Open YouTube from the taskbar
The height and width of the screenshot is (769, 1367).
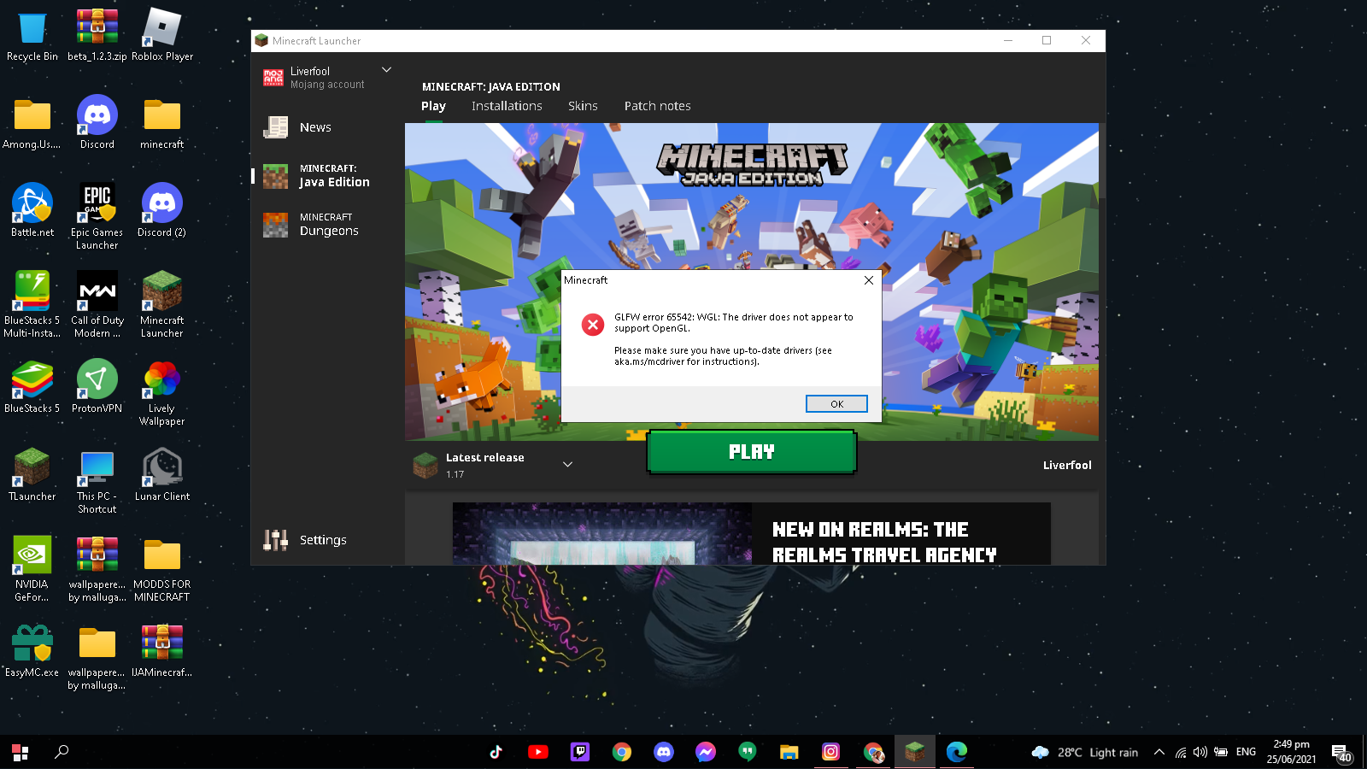click(x=538, y=752)
